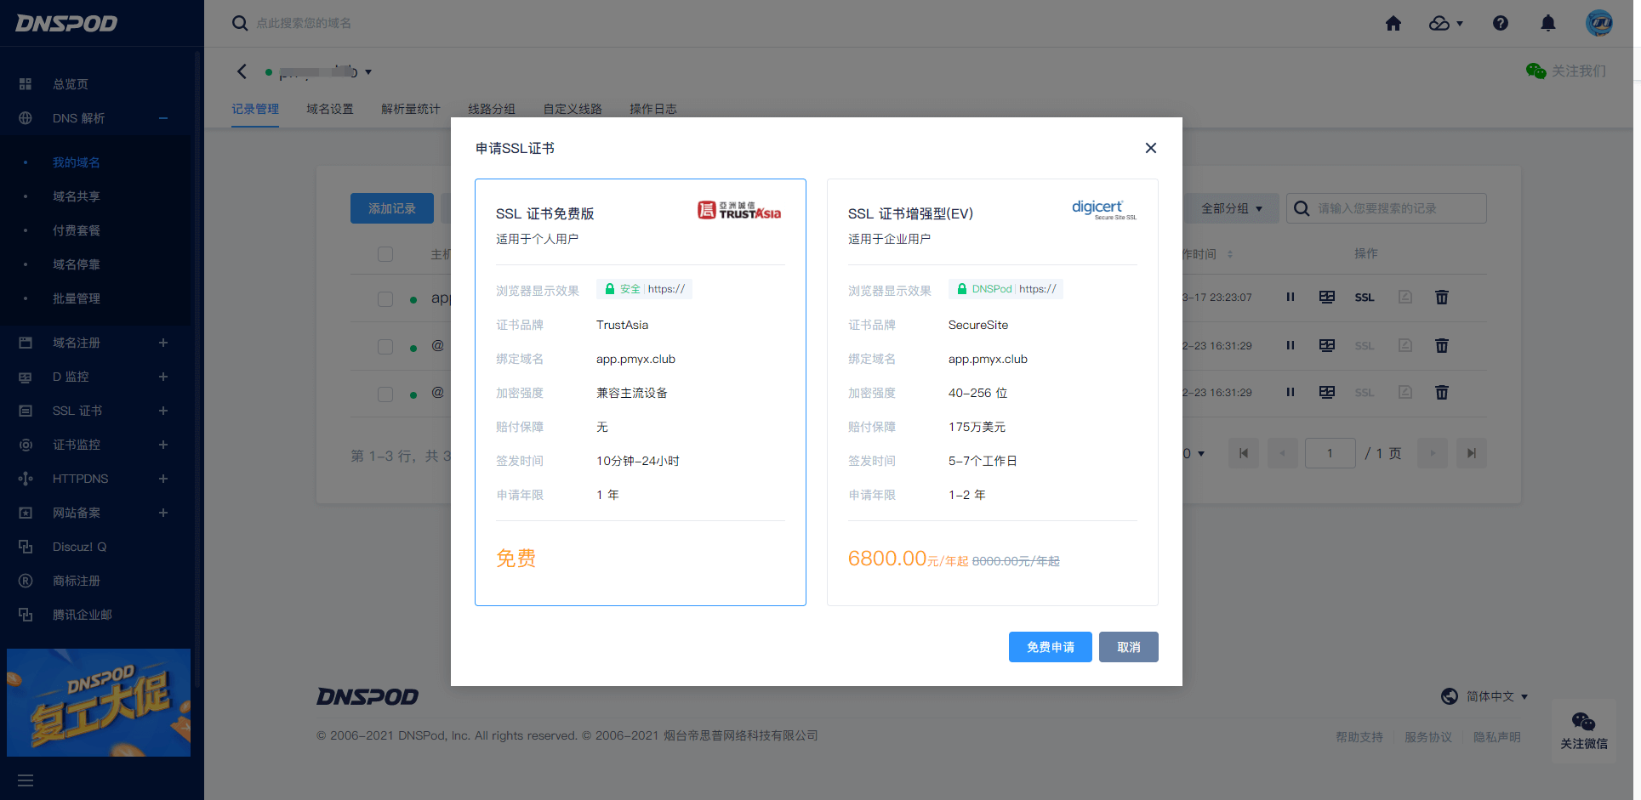
Task: Tick the checkbox for the app record
Action: tap(385, 298)
